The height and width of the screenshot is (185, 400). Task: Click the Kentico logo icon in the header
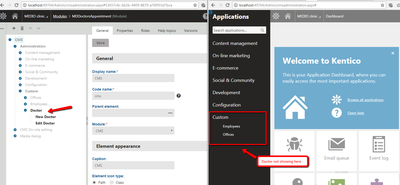coord(4,16)
